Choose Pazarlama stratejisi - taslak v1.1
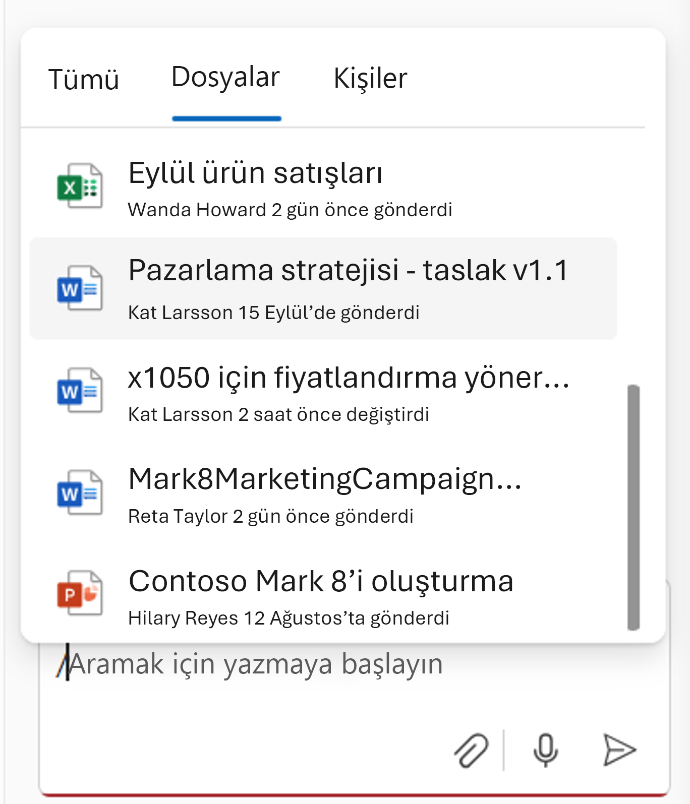 pyautogui.click(x=323, y=288)
